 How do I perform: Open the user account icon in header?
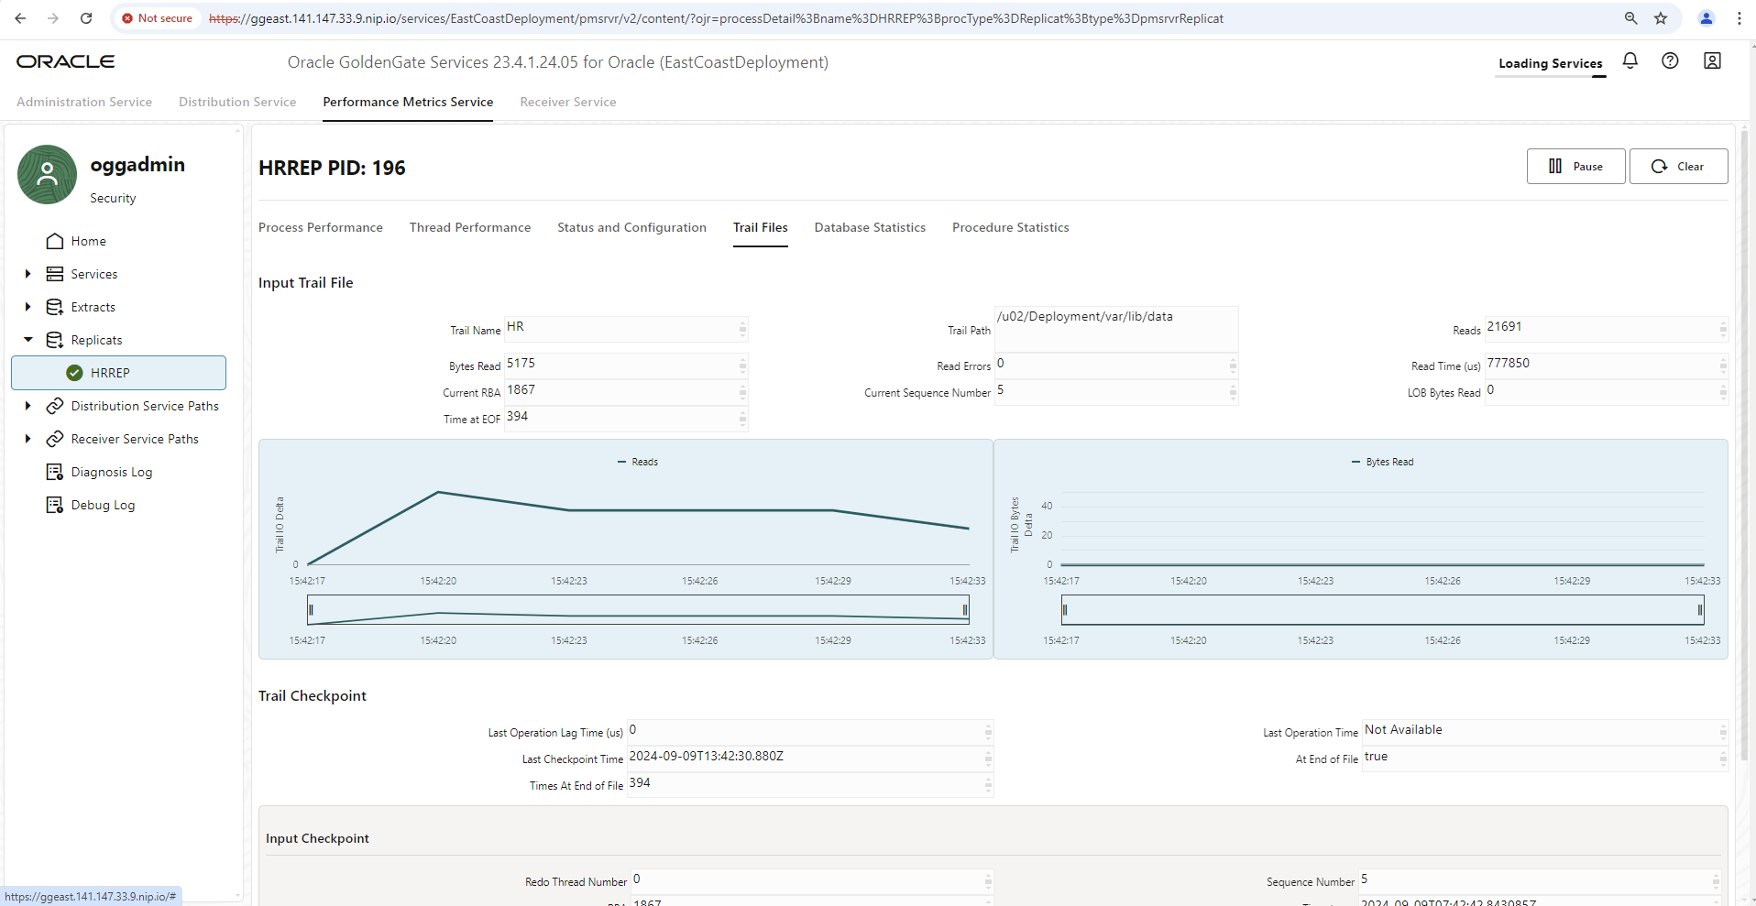1711,60
